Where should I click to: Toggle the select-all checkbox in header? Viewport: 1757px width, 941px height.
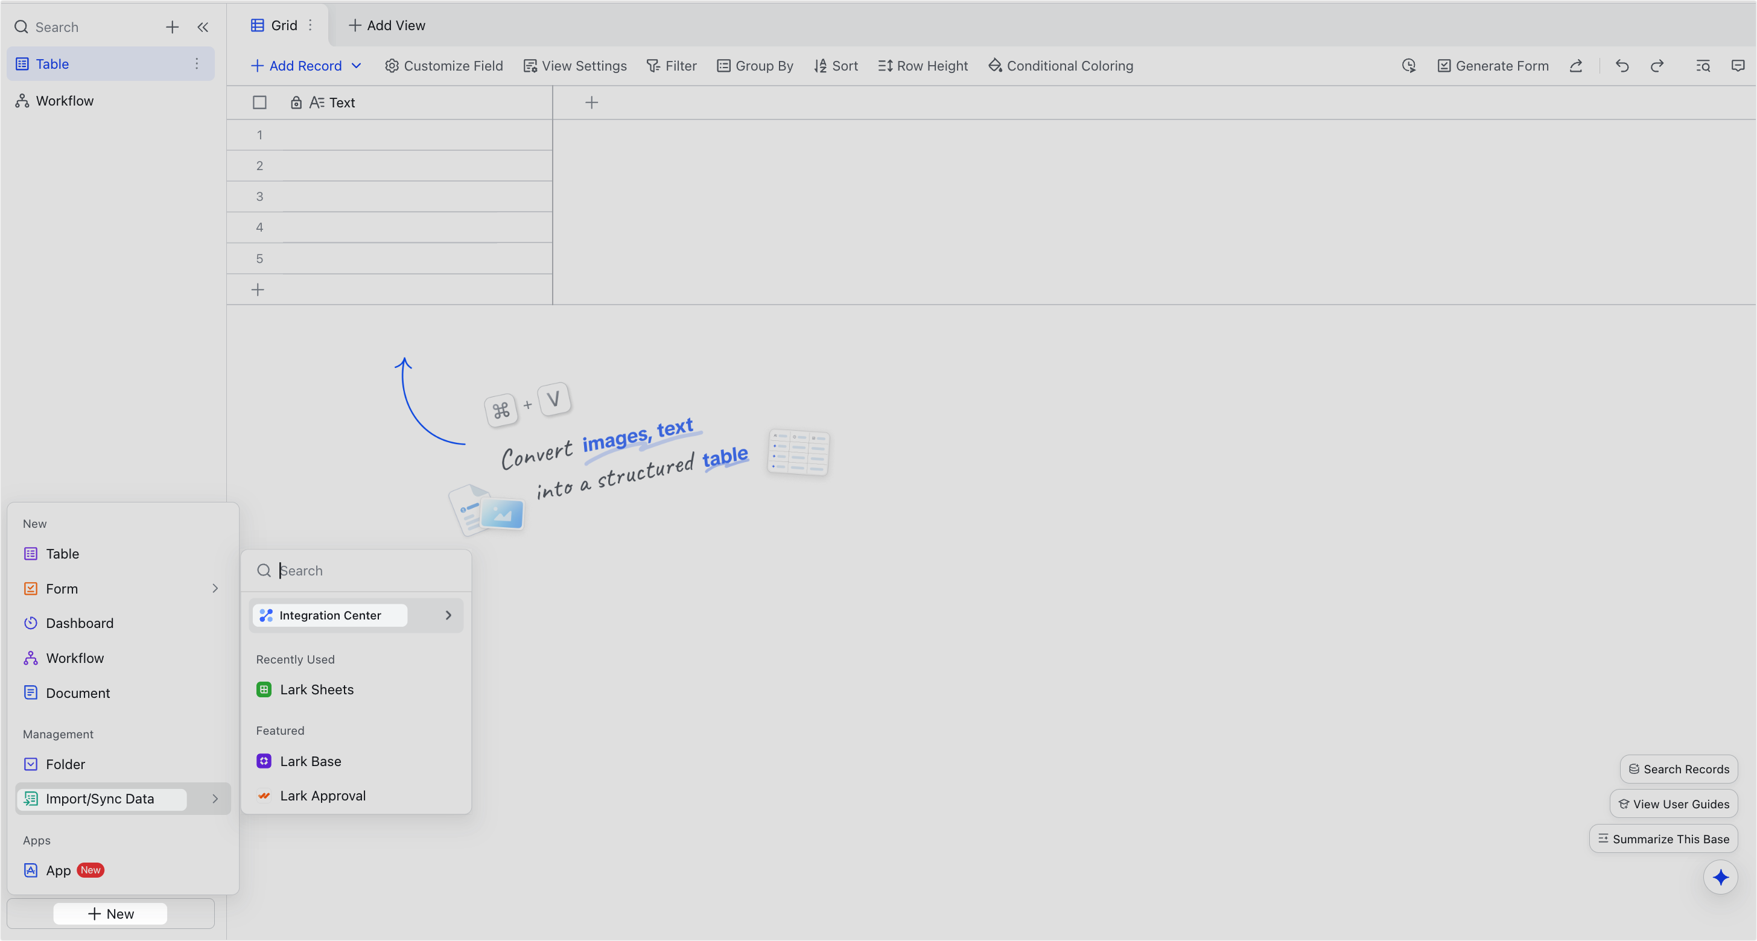click(259, 103)
